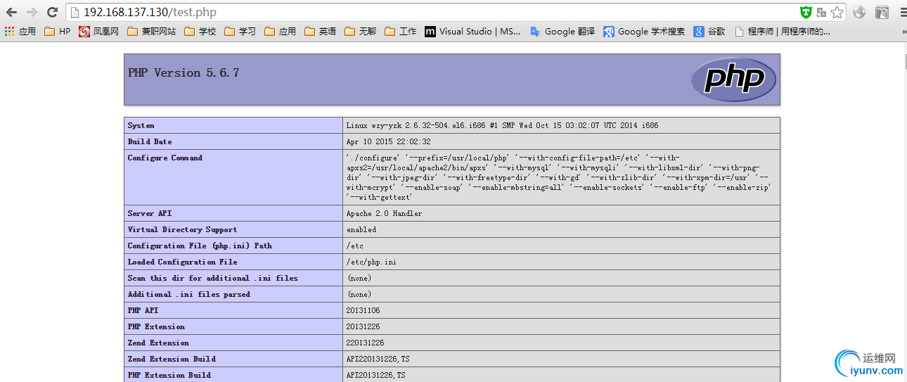The height and width of the screenshot is (382, 907).
Task: Click the Apr 10 2015 22:02:32 value
Action: pyautogui.click(x=388, y=141)
